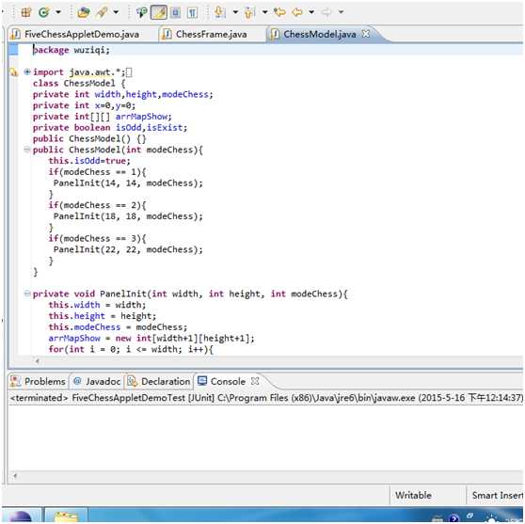The image size is (525, 524).
Task: Click the 'class ChessModel {' line
Action: tap(79, 83)
